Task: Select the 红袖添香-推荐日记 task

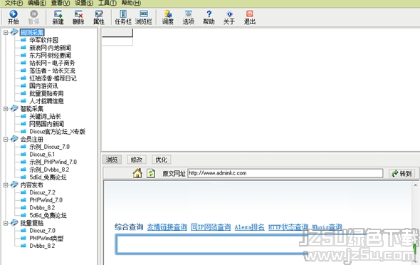Action: point(53,78)
